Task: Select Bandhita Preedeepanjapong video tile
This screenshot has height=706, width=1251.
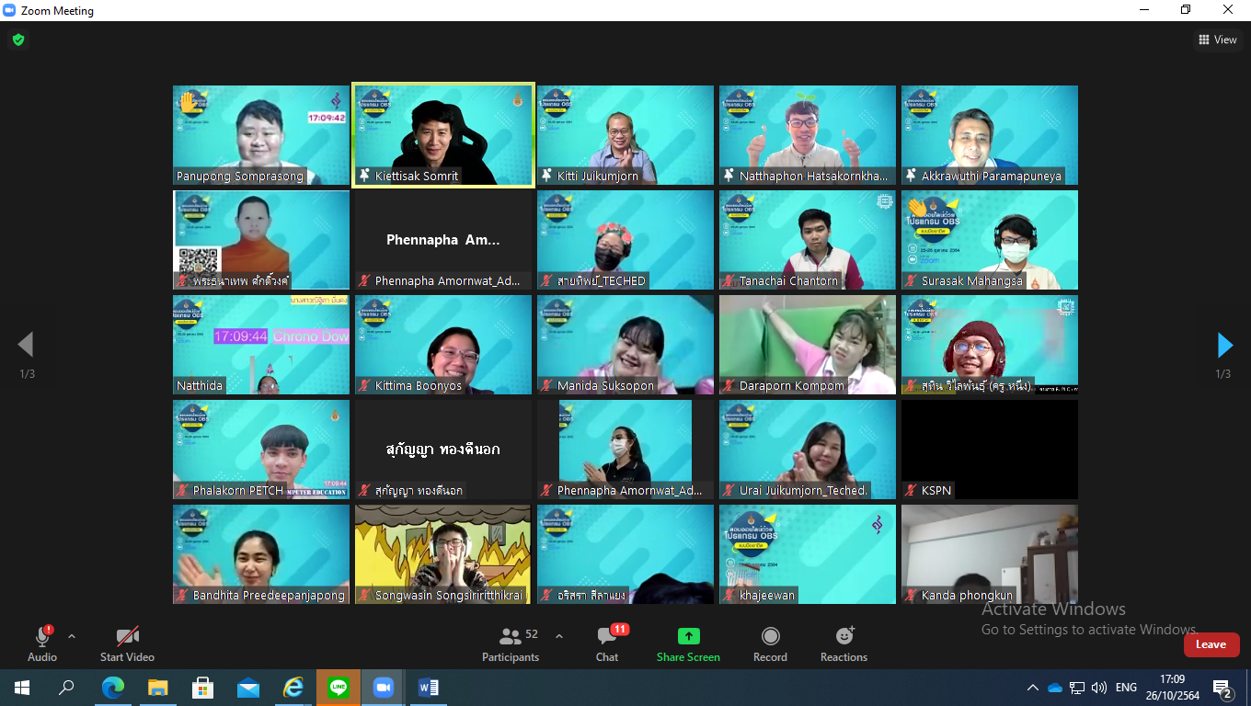Action: coord(261,554)
